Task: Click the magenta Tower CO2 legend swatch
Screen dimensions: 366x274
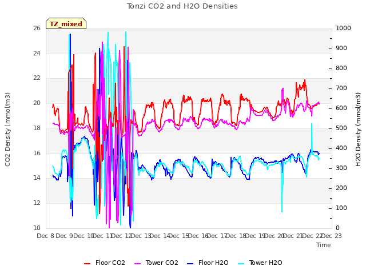Action: [138, 264]
